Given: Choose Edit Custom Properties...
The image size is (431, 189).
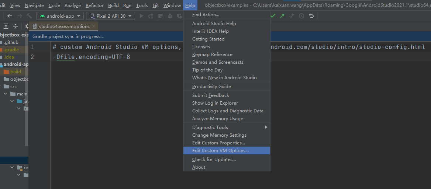Looking at the screenshot, I should point(227,143).
